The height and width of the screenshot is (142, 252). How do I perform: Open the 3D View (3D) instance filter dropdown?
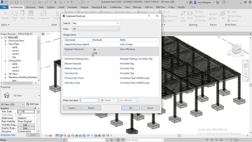point(13,104)
